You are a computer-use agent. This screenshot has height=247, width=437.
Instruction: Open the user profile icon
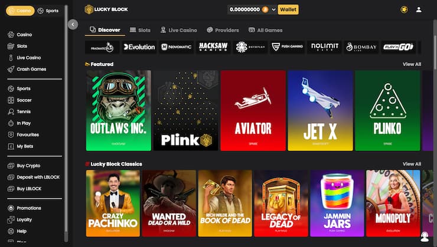[x=419, y=10]
